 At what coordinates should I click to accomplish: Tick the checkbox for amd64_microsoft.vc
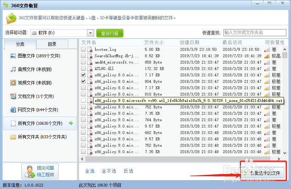click(x=83, y=62)
